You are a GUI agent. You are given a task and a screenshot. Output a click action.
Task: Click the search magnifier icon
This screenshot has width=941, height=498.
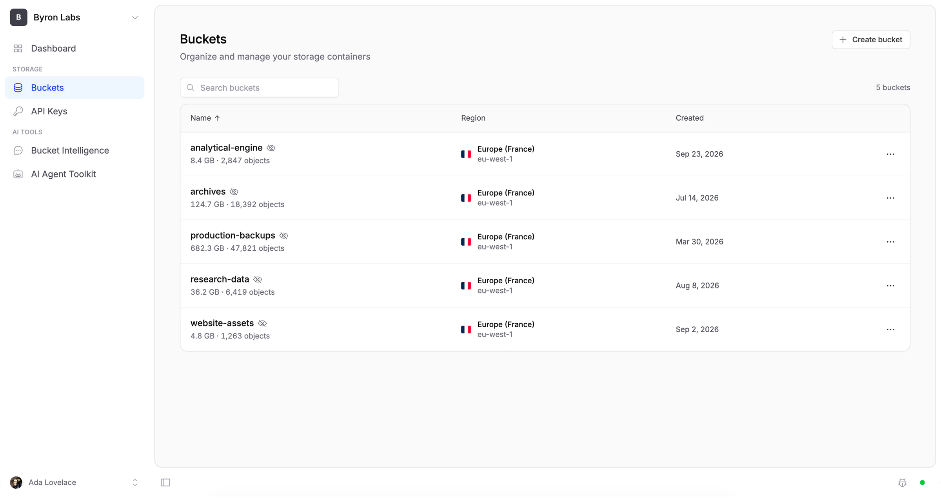[x=191, y=87]
